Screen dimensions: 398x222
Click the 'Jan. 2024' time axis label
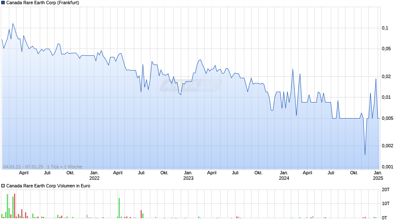click(x=284, y=176)
